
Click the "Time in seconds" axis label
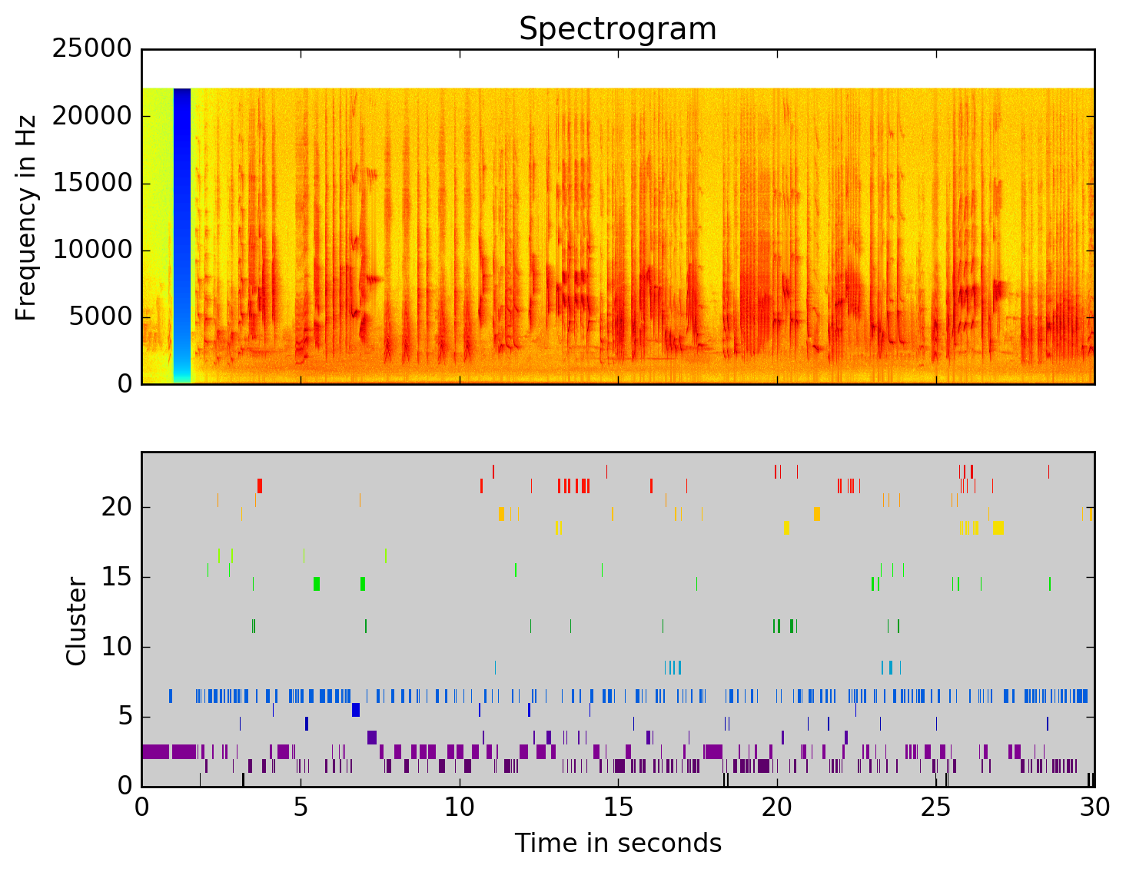tap(618, 844)
